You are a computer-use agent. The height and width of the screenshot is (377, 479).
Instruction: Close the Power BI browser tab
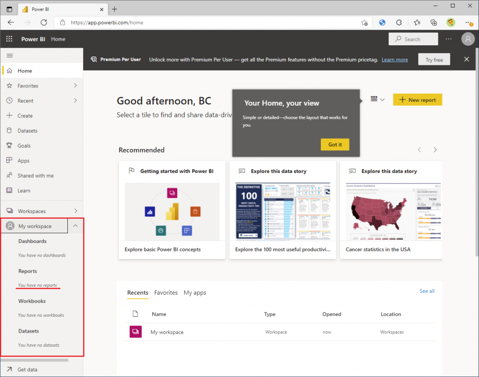click(102, 9)
